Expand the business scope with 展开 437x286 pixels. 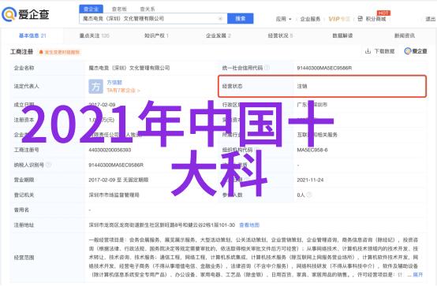(418, 275)
